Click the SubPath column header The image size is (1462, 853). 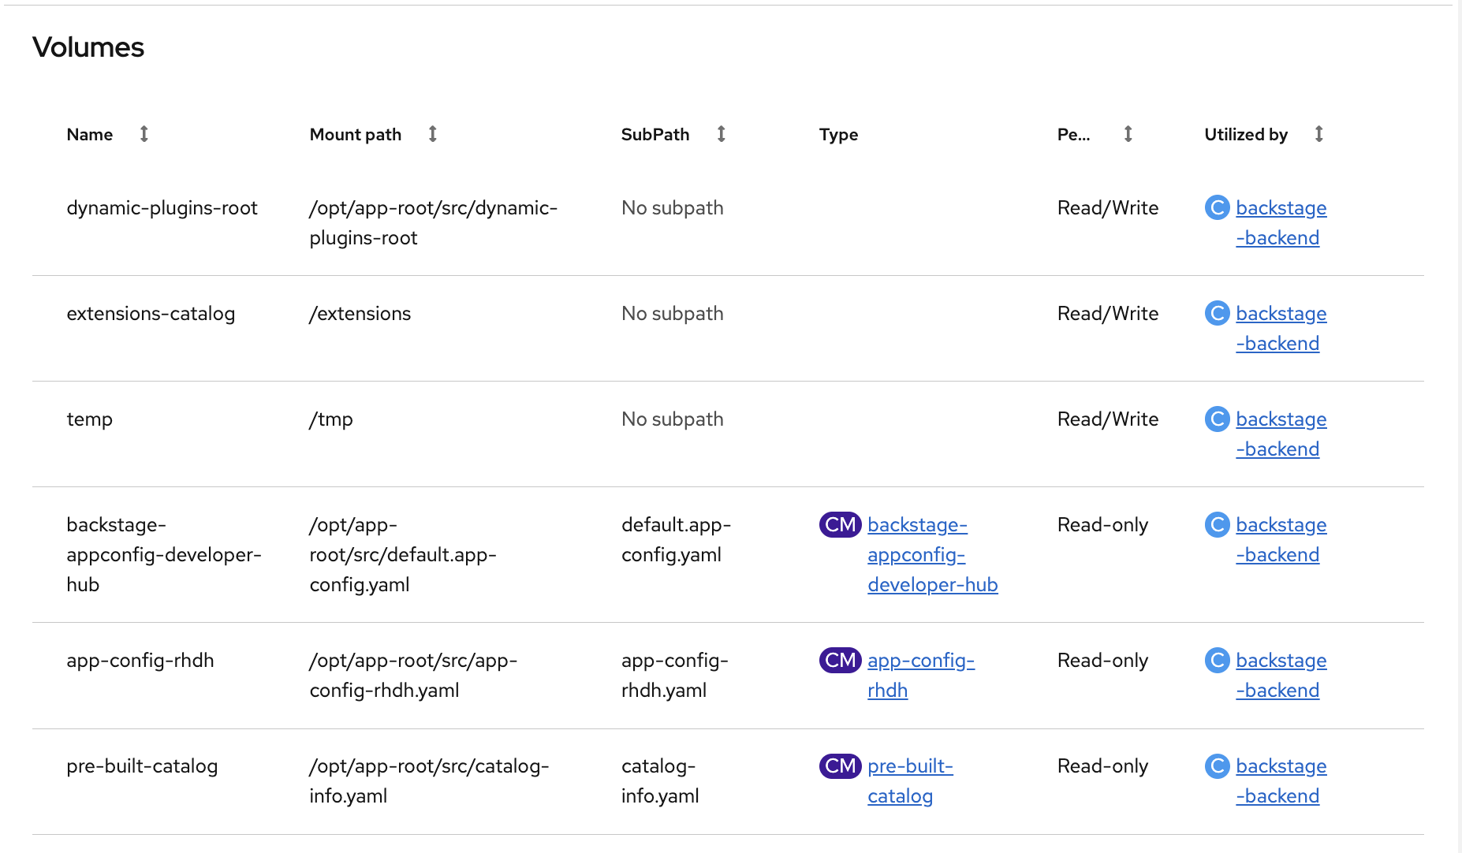point(655,135)
